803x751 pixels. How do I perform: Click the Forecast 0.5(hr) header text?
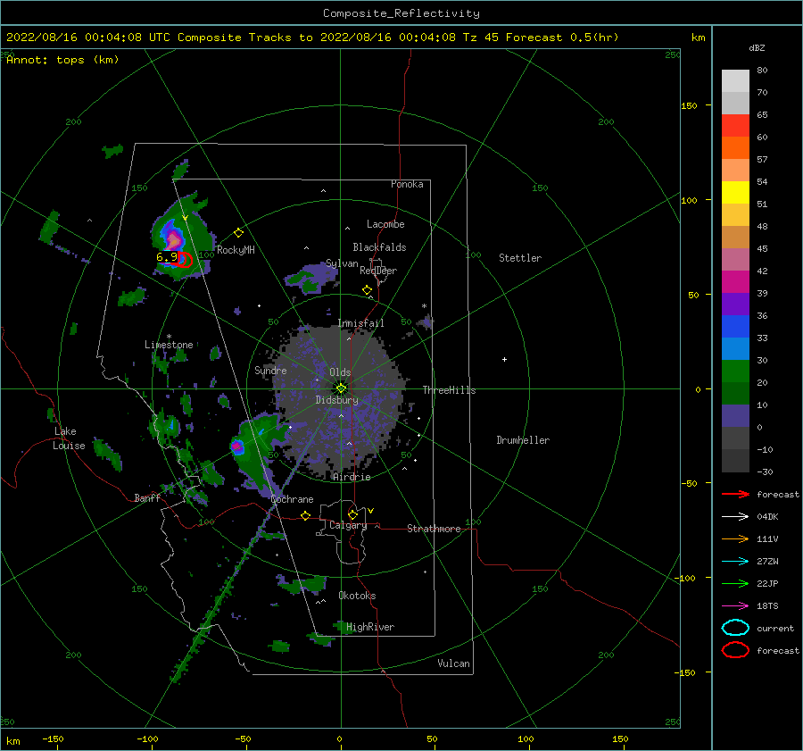pyautogui.click(x=562, y=38)
